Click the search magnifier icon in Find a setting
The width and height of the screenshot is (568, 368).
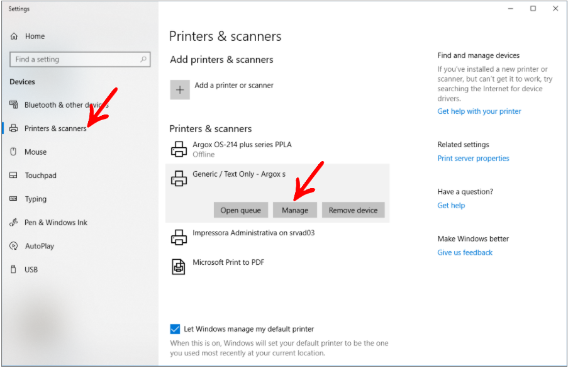click(143, 59)
